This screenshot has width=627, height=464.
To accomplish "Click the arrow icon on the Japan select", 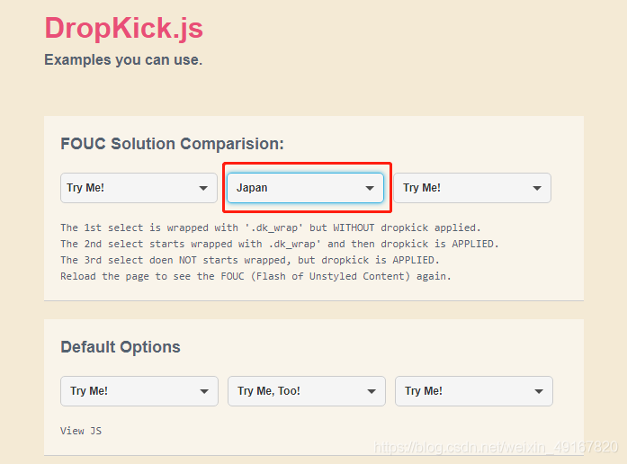I will click(x=370, y=188).
